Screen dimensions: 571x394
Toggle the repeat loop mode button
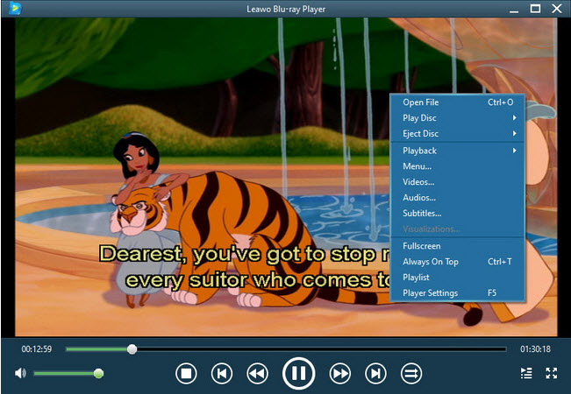tap(410, 374)
